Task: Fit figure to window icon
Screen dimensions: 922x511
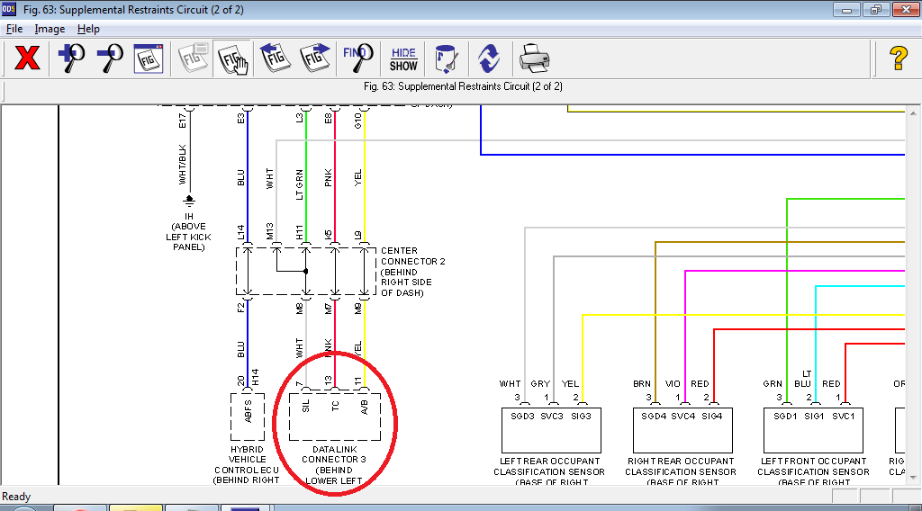Action: tap(148, 59)
